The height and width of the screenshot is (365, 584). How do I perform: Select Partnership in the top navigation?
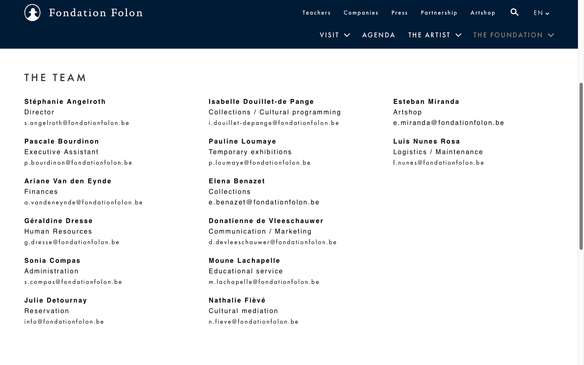click(439, 13)
